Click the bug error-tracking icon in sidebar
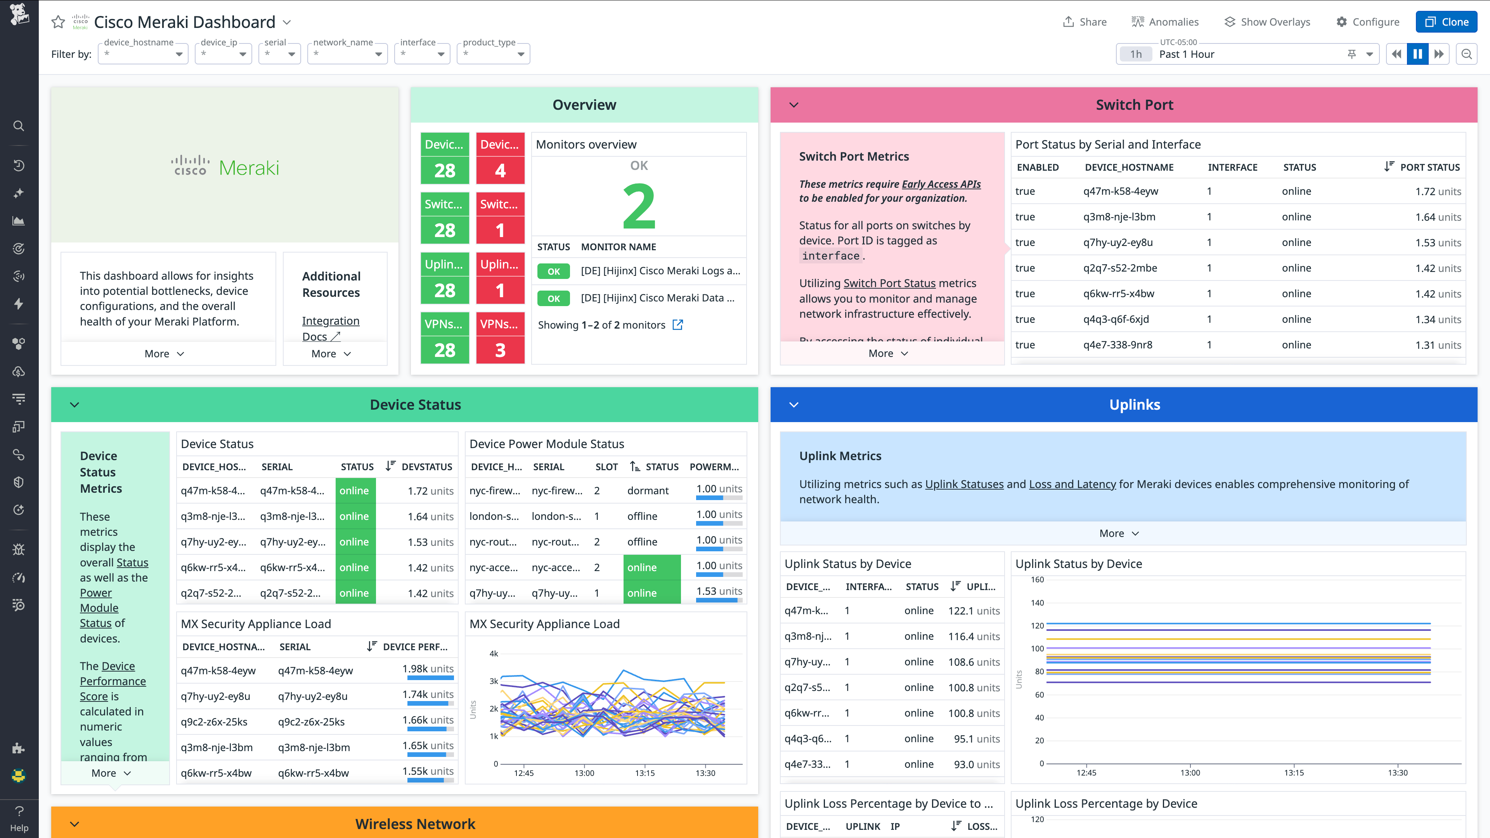The image size is (1490, 838). [19, 549]
